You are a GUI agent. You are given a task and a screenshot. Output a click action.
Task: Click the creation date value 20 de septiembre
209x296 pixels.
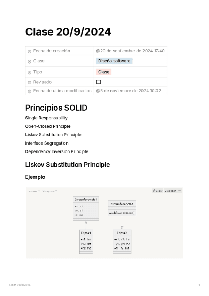130,51
